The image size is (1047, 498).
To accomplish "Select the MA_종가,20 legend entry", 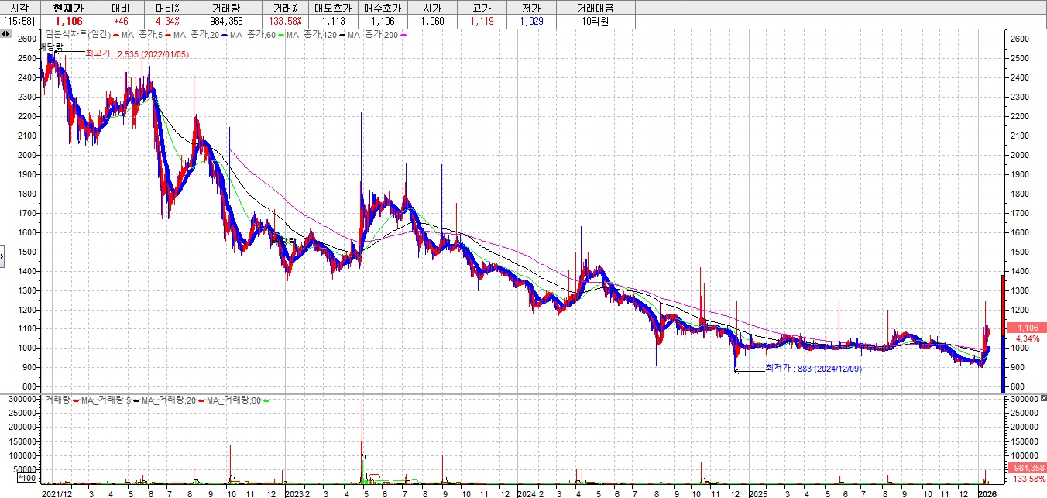I will click(197, 35).
